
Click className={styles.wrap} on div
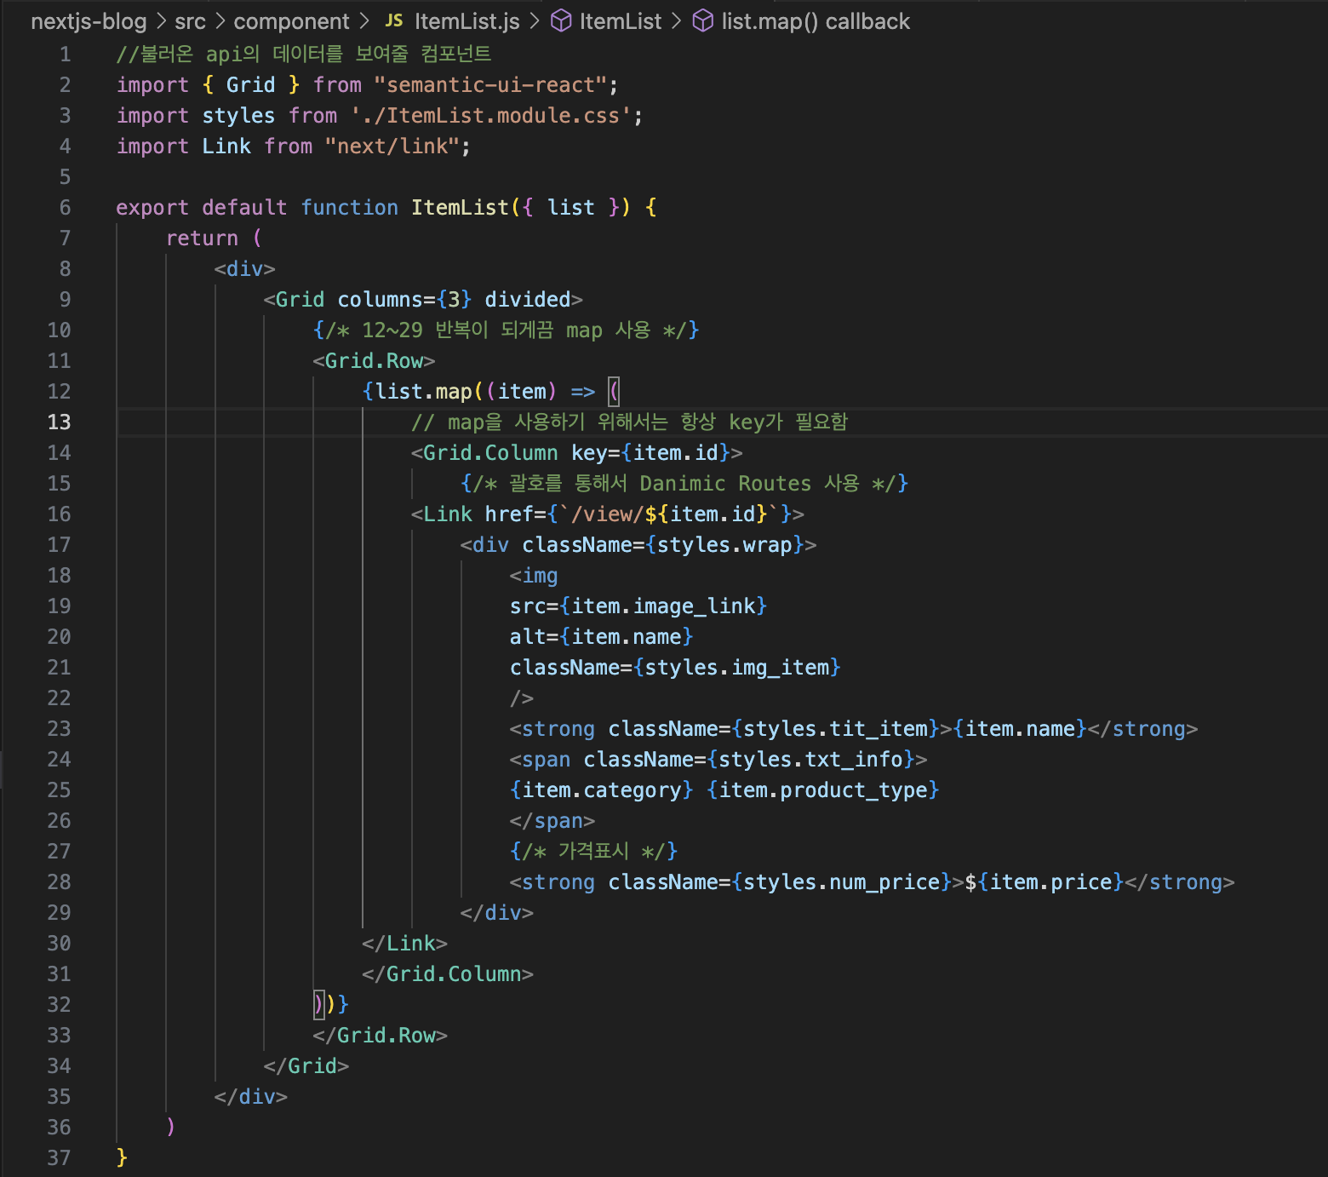click(663, 544)
